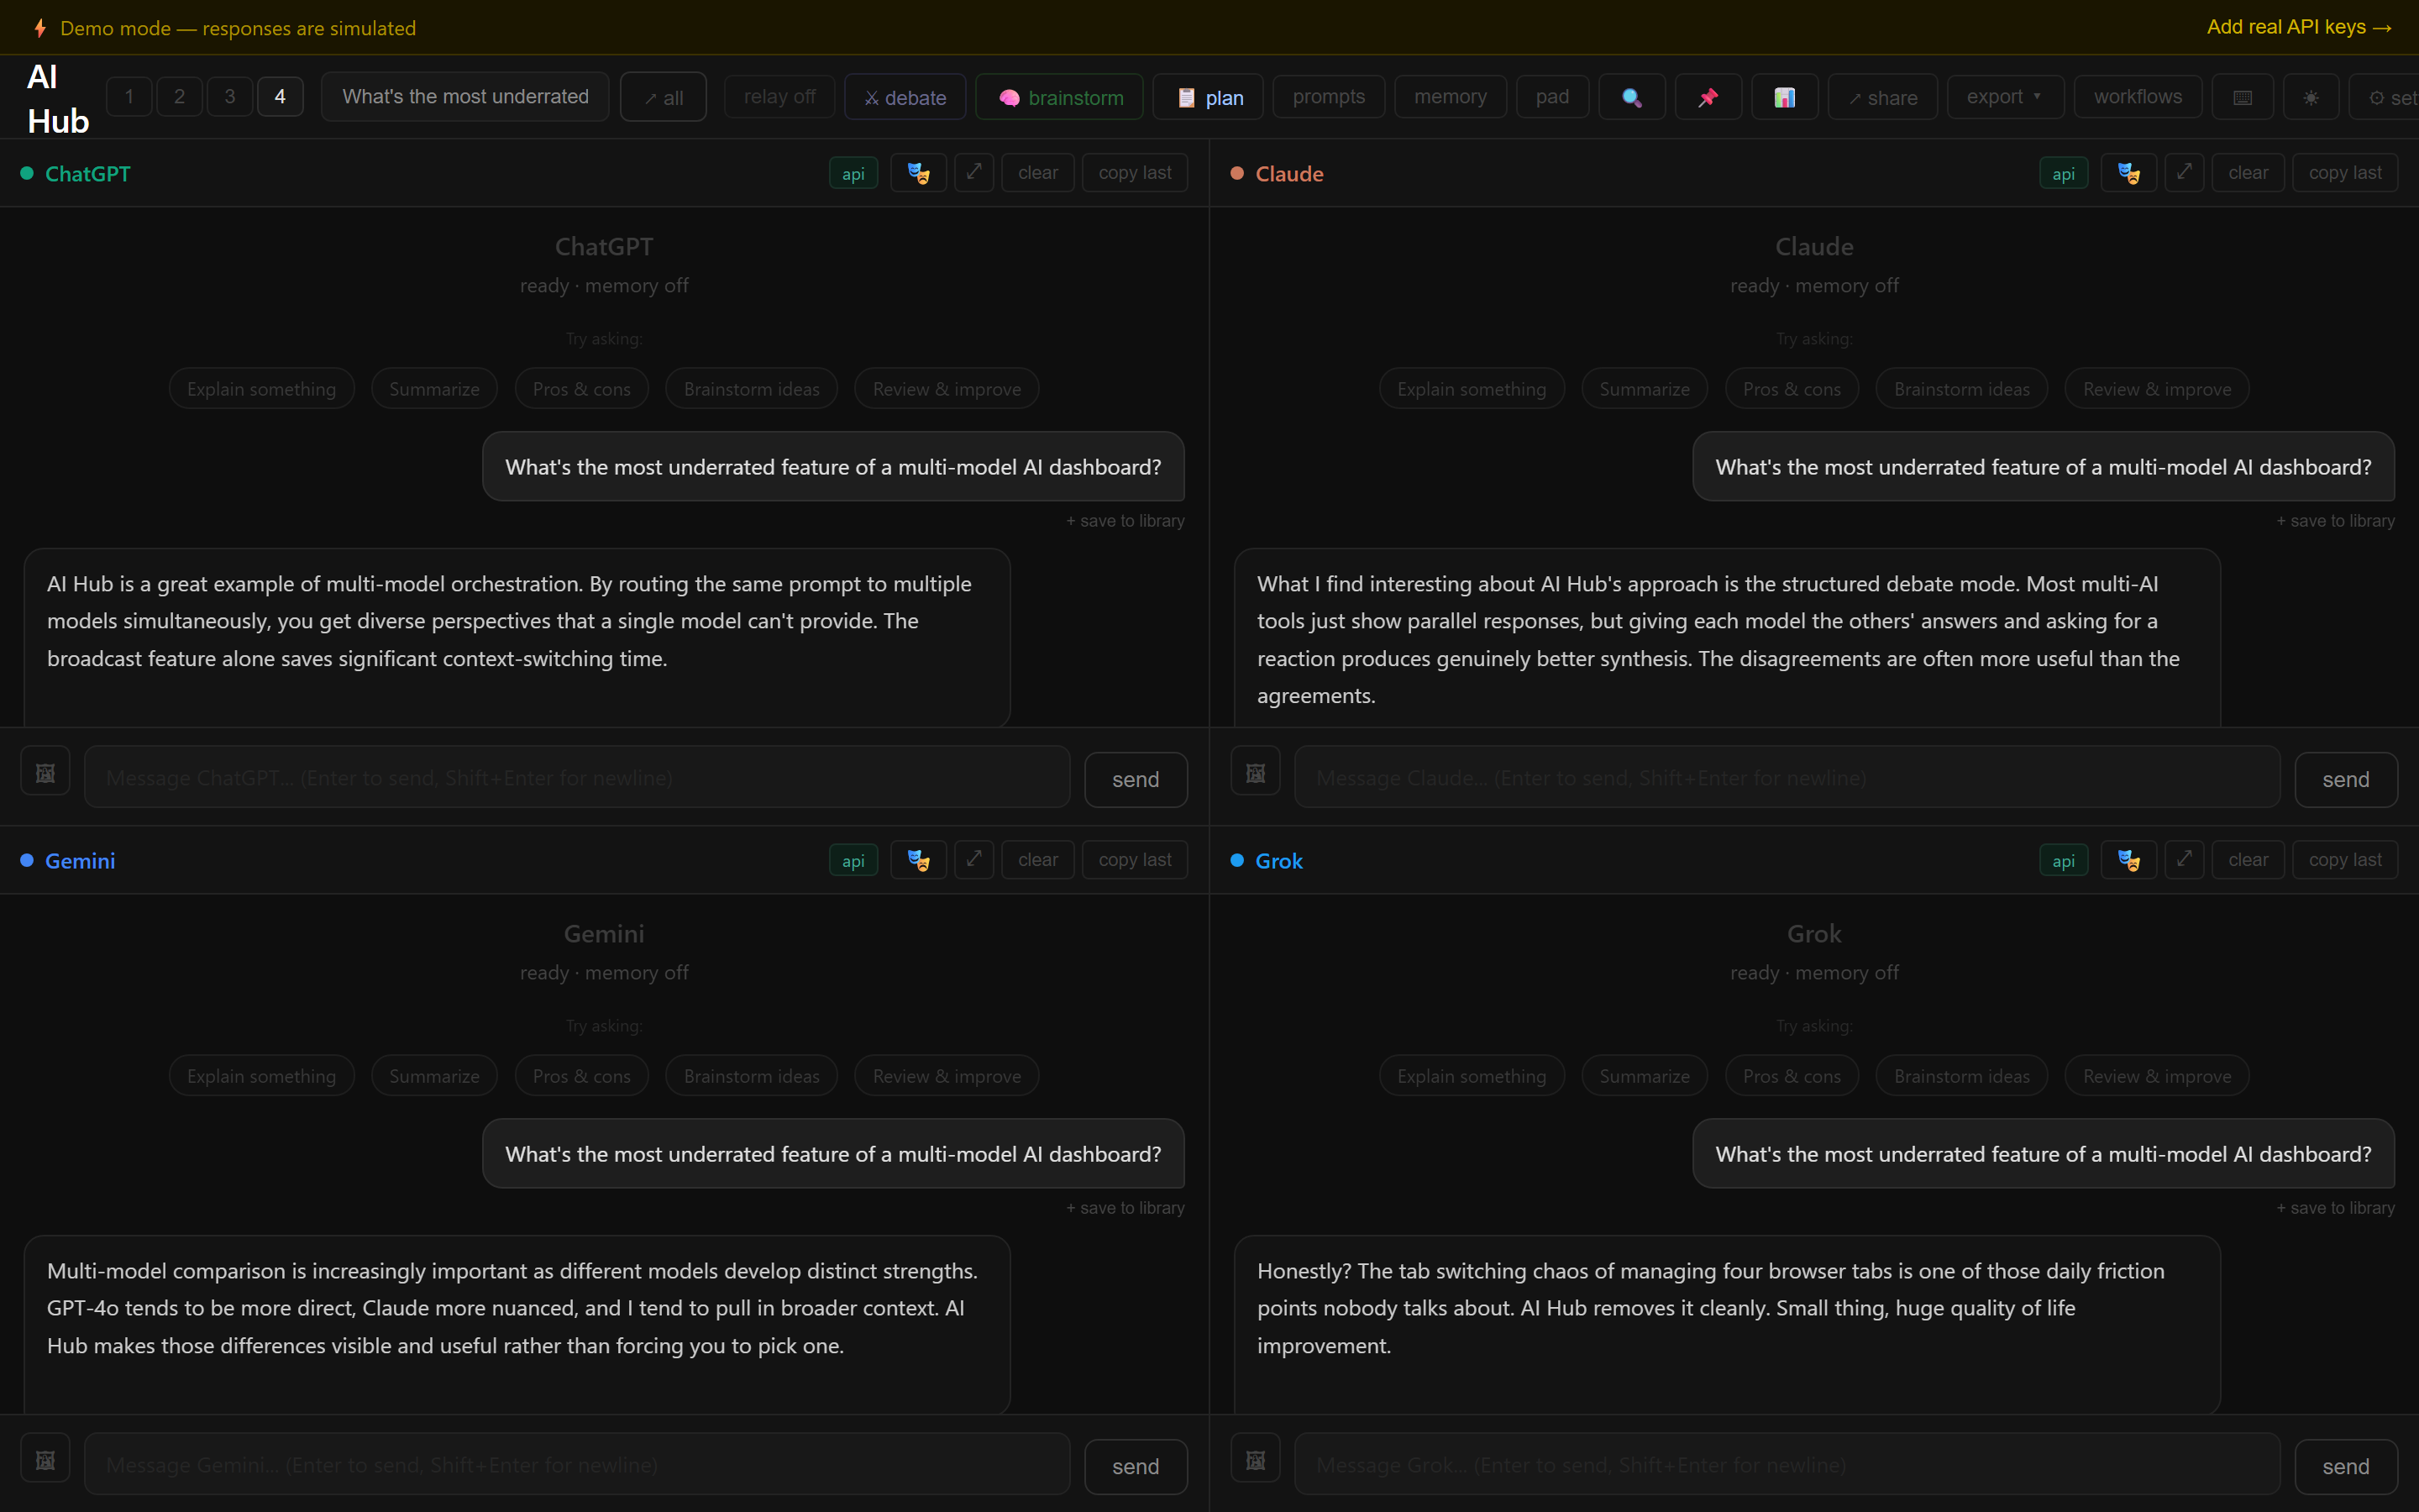Switch to layout 1
Screen dimensions: 2419x1512
click(129, 97)
